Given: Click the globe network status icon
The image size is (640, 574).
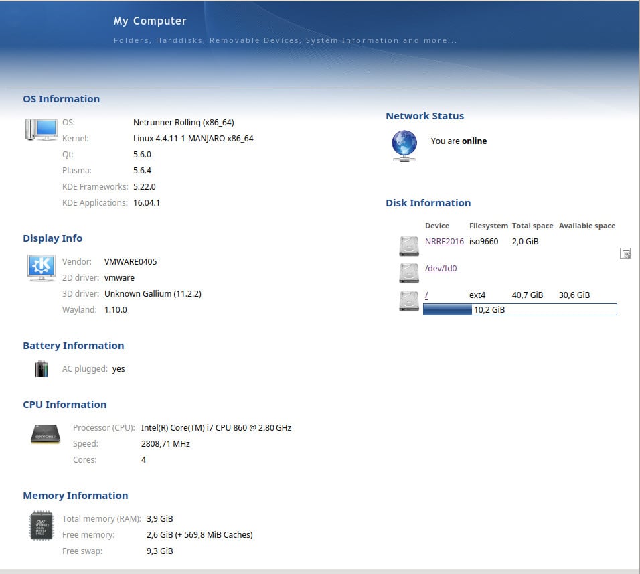Looking at the screenshot, I should click(x=404, y=146).
